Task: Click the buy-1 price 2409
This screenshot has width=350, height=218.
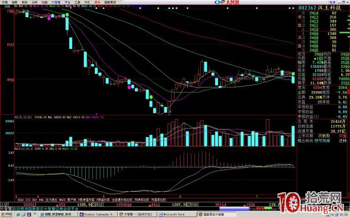Action: (314, 33)
